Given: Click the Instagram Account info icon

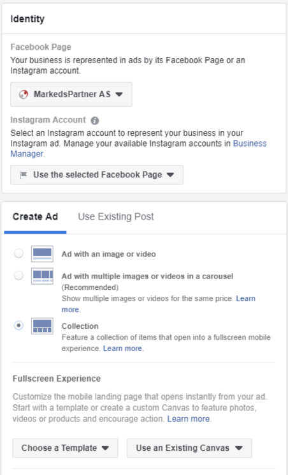Looking at the screenshot, I should click(x=95, y=121).
